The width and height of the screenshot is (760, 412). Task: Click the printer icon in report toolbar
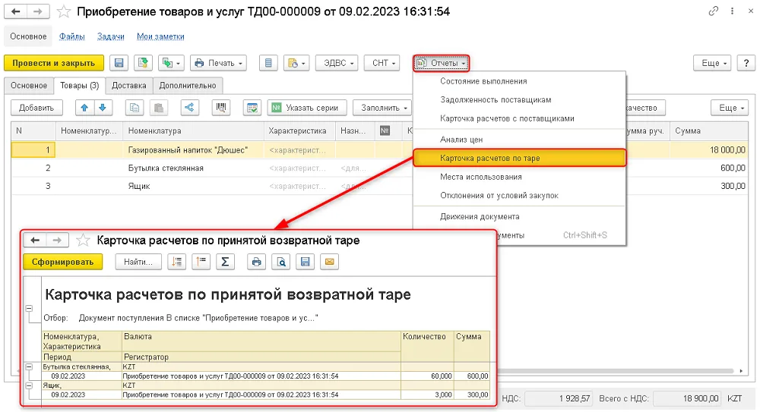tap(256, 262)
